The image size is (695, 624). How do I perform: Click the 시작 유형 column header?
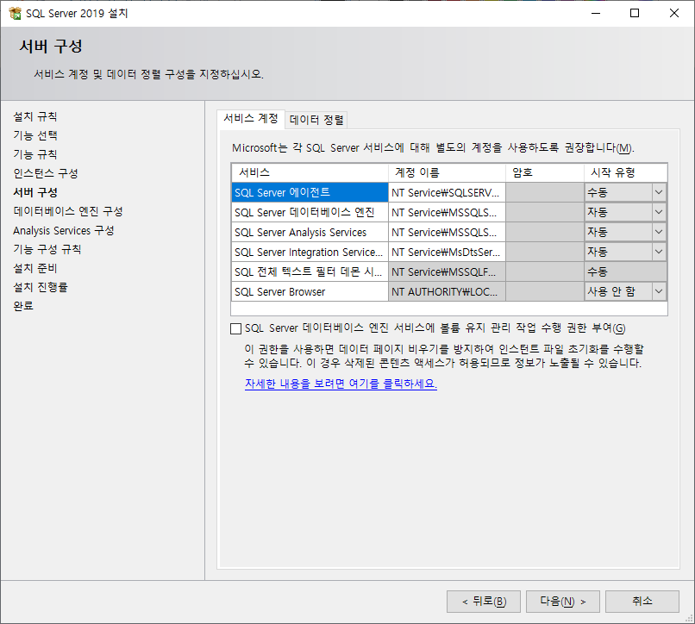[x=625, y=172]
